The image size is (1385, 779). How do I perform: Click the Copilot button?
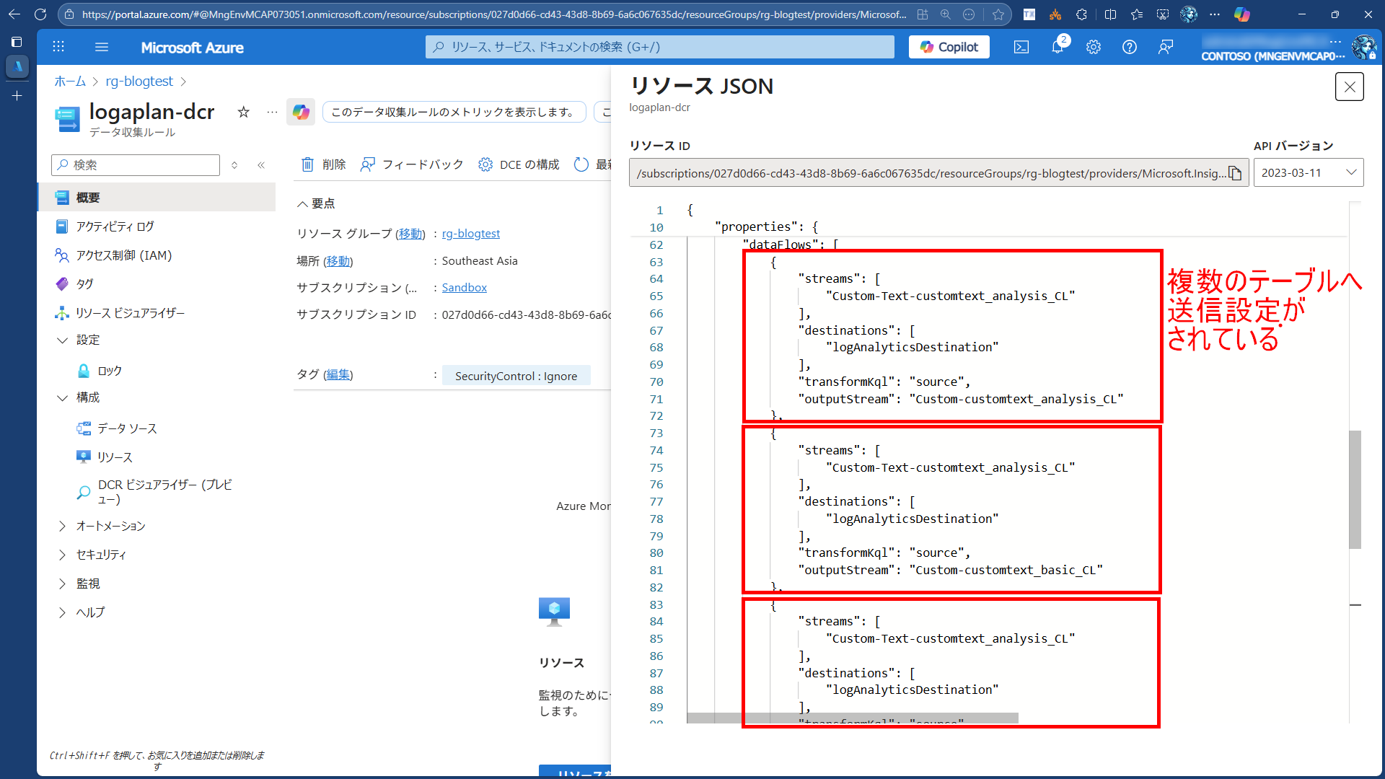pyautogui.click(x=949, y=47)
